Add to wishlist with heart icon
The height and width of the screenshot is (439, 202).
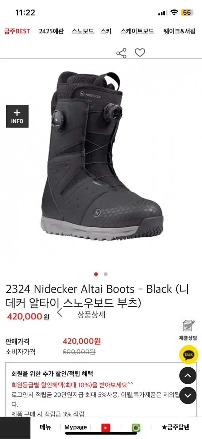140,53
